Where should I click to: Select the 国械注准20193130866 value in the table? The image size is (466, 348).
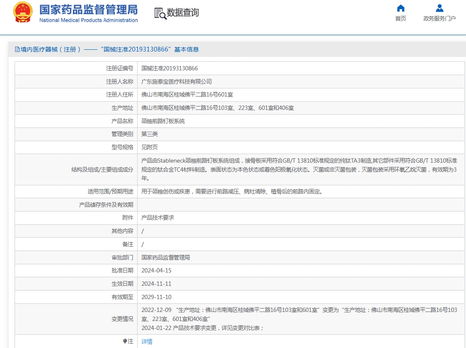coord(169,68)
